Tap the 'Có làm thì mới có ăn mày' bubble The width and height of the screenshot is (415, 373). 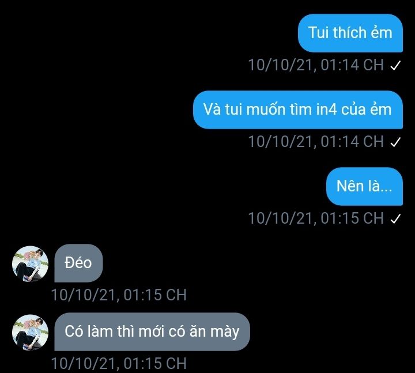point(152,331)
